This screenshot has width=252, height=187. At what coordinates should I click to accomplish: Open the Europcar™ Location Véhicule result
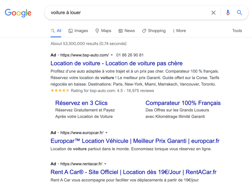pyautogui.click(x=135, y=141)
